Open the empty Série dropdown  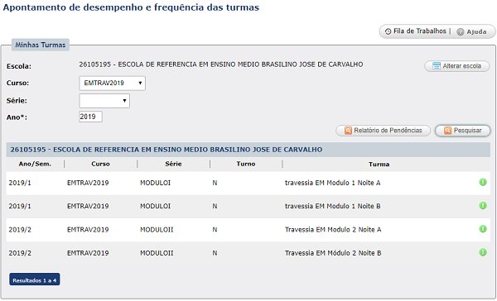104,101
